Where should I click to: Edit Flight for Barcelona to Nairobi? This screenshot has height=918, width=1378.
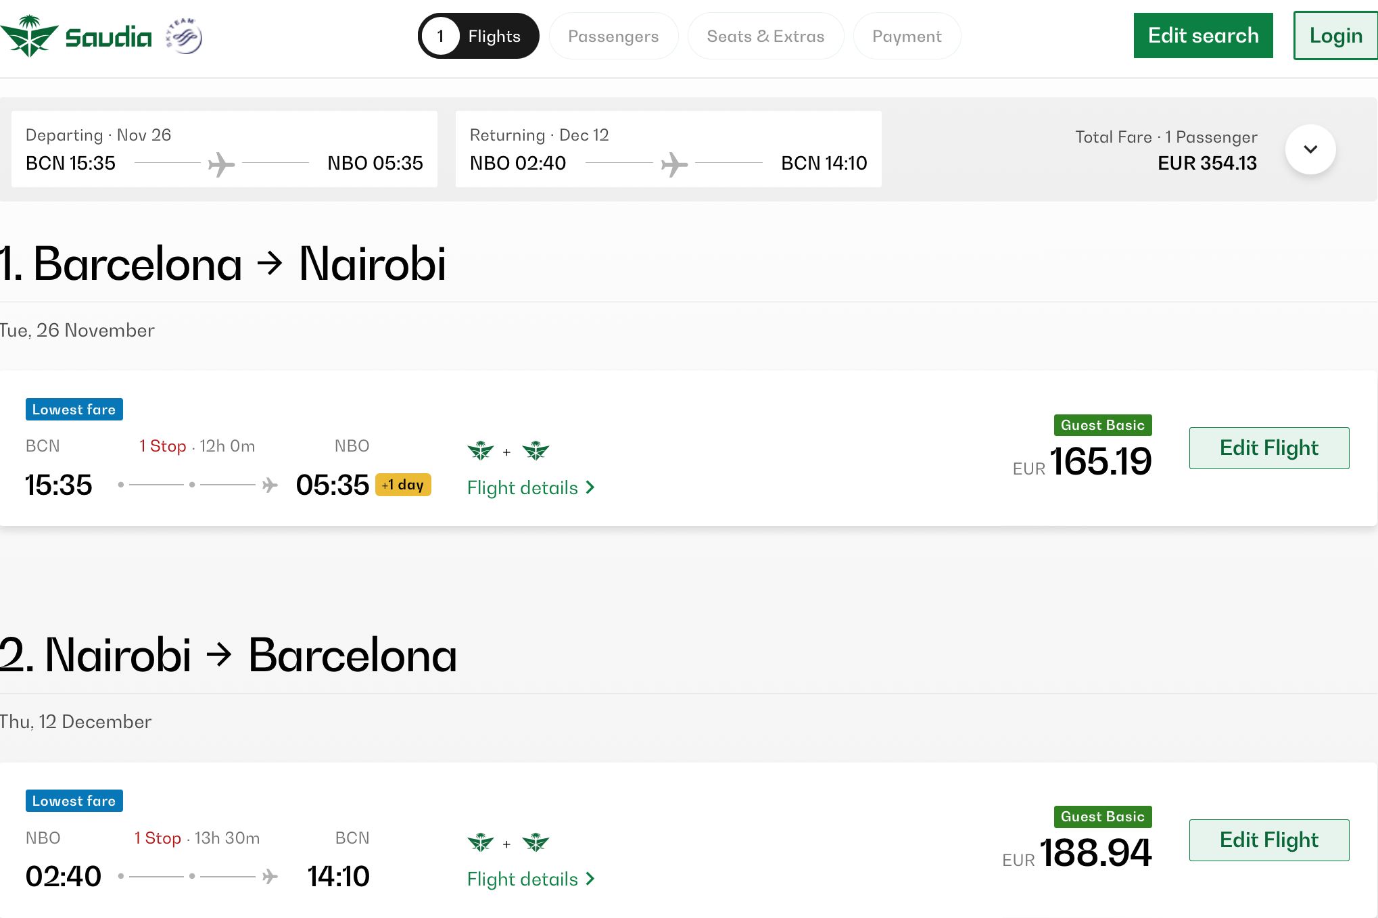point(1268,448)
